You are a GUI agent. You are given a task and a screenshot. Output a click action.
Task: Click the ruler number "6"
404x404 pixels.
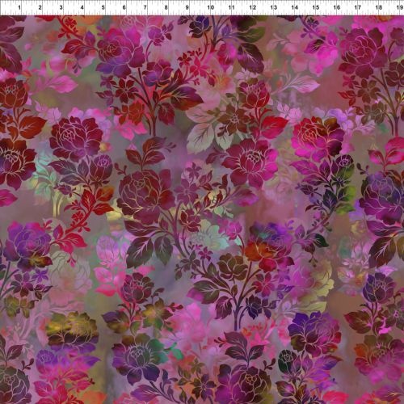click(x=124, y=7)
